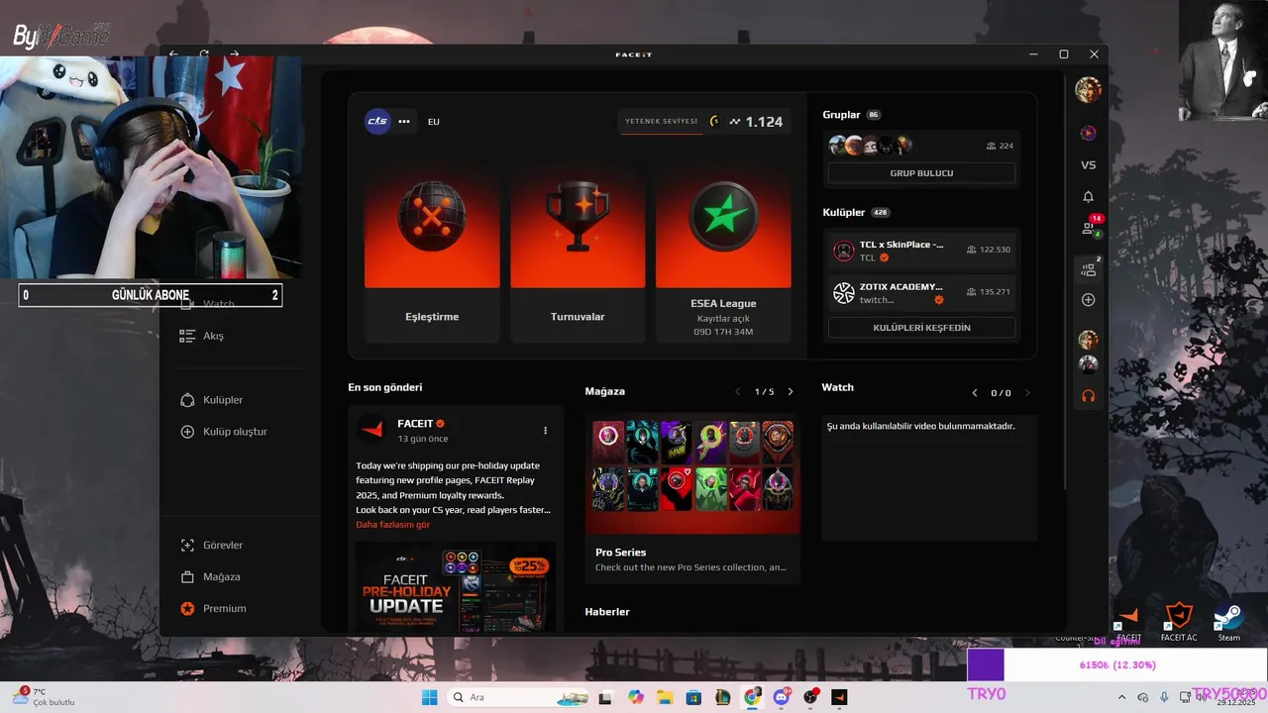This screenshot has height=713, width=1268.
Task: Click Daha fazlasını gör link
Action: point(393,525)
